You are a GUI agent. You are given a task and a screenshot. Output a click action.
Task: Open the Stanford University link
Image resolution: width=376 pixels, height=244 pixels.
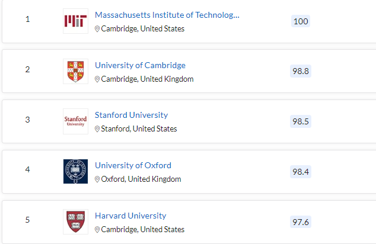pyautogui.click(x=132, y=115)
